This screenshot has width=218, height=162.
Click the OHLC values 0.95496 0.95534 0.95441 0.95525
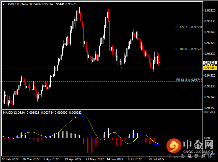point(53,4)
